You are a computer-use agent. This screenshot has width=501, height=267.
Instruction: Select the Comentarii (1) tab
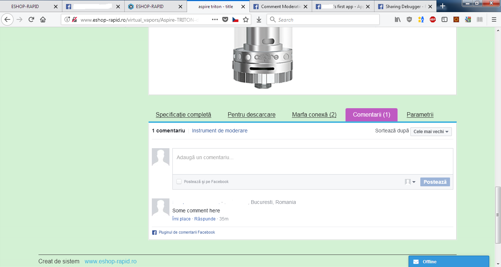[x=372, y=114]
